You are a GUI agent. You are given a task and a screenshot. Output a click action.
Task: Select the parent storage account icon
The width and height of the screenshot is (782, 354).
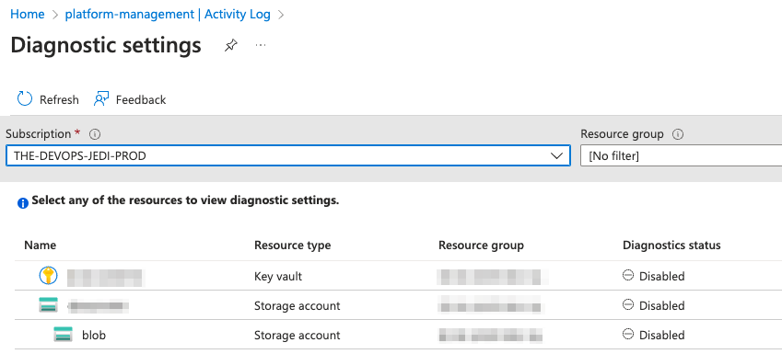tap(49, 304)
